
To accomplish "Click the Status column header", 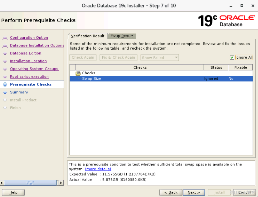I will 216,67.
